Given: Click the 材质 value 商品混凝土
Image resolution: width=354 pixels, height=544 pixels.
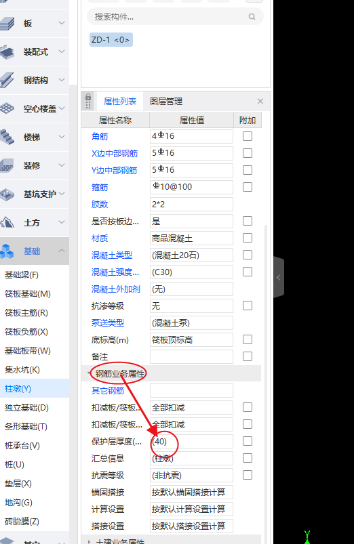Looking at the screenshot, I should (x=191, y=238).
